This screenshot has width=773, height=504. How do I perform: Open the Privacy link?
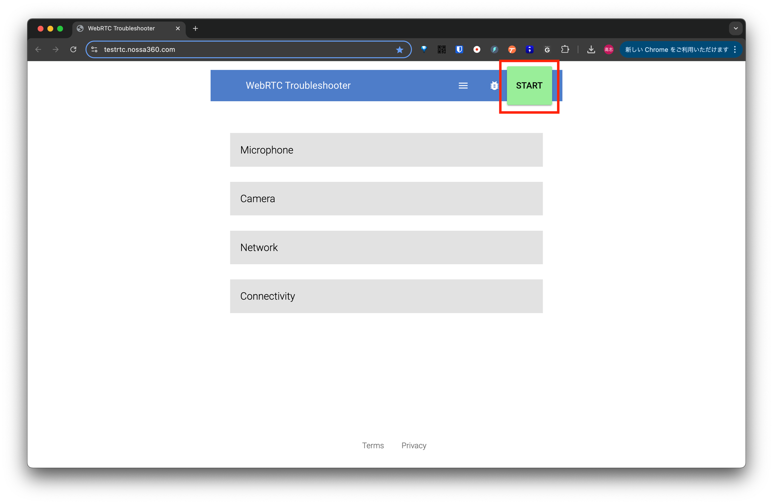pos(414,445)
